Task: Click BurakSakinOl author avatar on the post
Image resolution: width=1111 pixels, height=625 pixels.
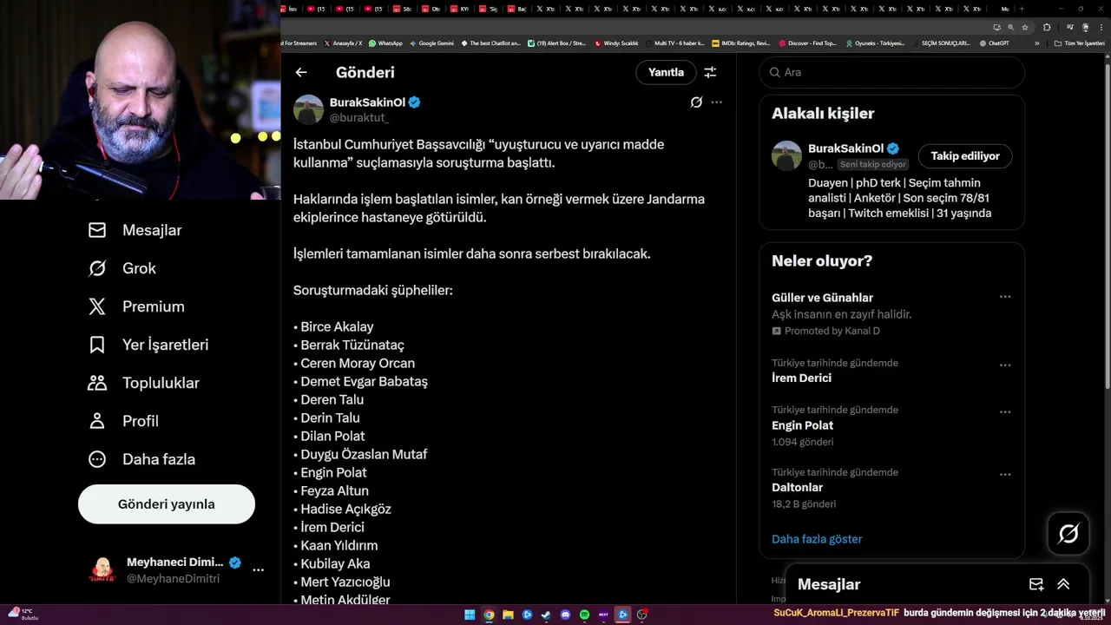Action: tap(308, 109)
